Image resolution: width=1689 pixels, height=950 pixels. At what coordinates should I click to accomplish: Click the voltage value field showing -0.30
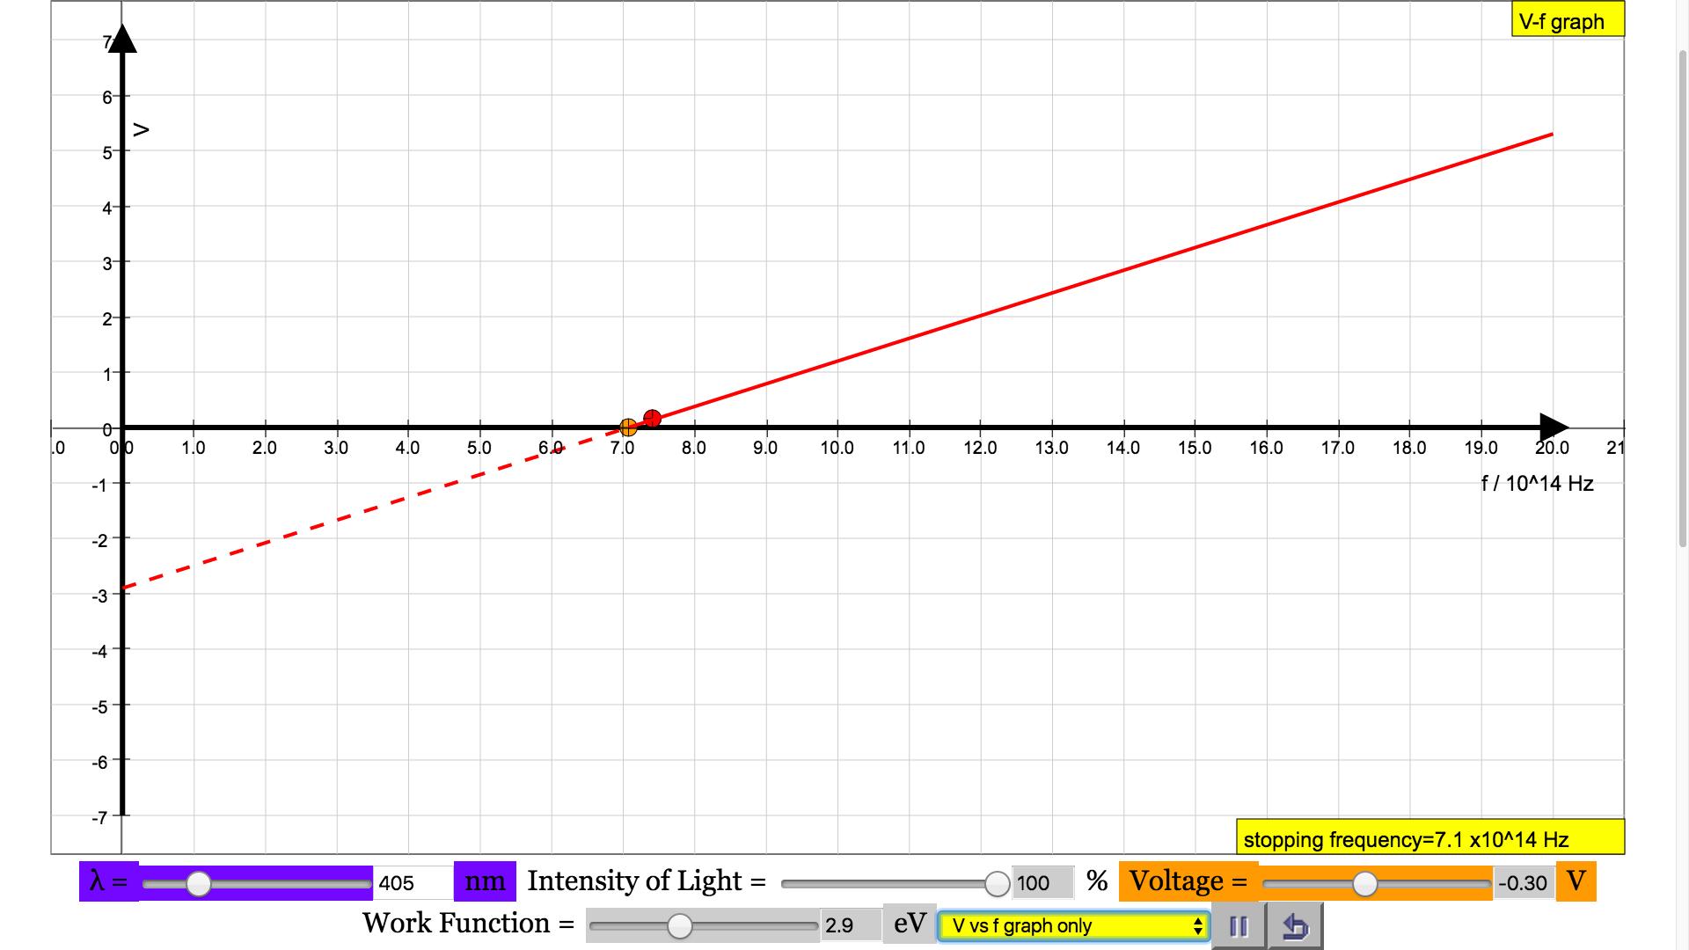point(1524,883)
